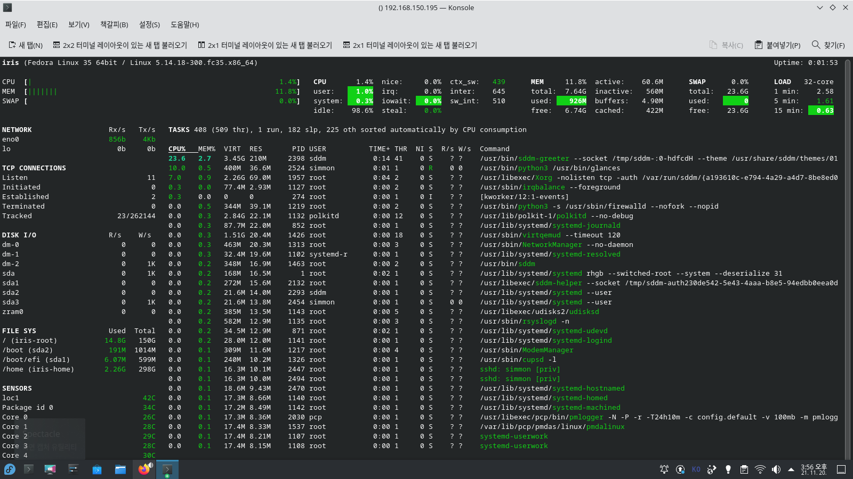Click the DISK I/O section heading

point(19,235)
